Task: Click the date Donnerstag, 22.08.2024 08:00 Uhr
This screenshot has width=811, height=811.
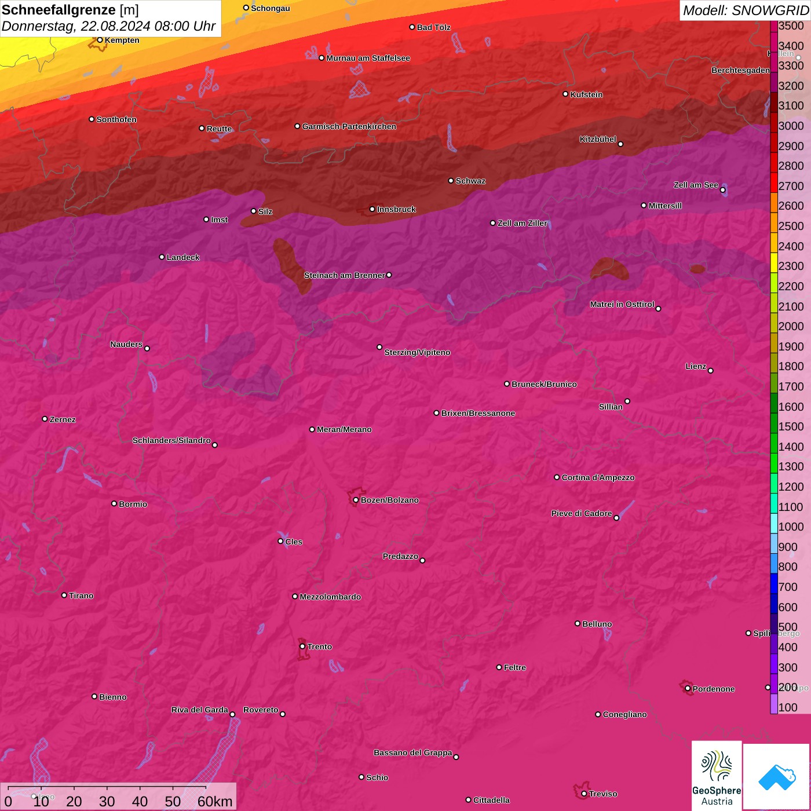Action: tap(108, 26)
